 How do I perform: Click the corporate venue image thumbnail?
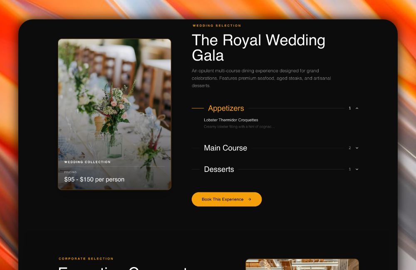click(302, 265)
